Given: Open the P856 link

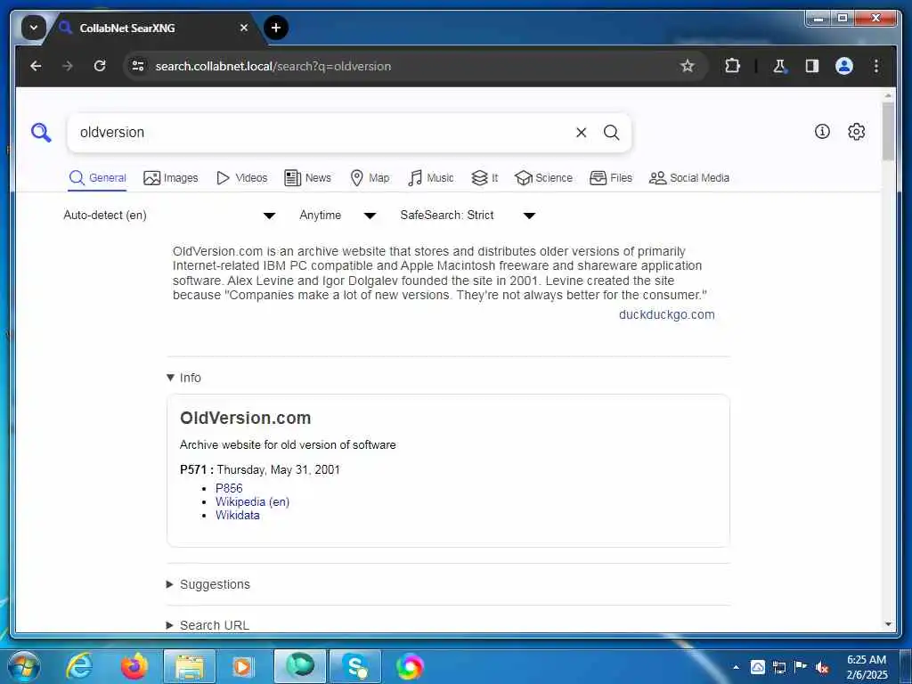Looking at the screenshot, I should [229, 489].
